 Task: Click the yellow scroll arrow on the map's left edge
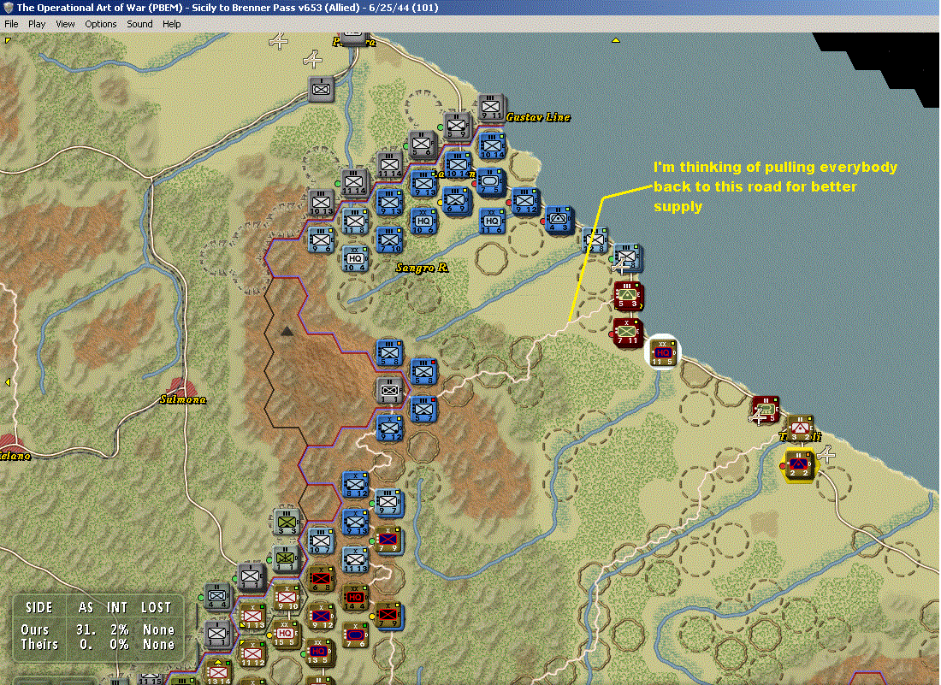tap(7, 382)
